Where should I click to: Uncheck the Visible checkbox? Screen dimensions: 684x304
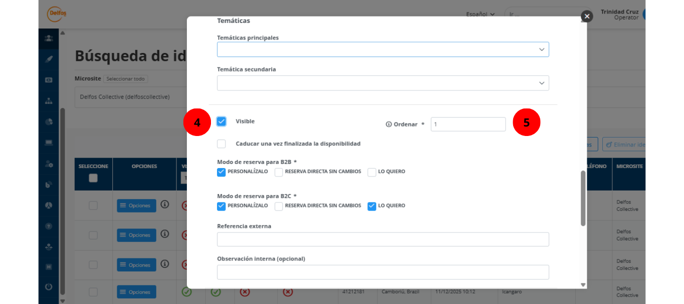(x=221, y=121)
